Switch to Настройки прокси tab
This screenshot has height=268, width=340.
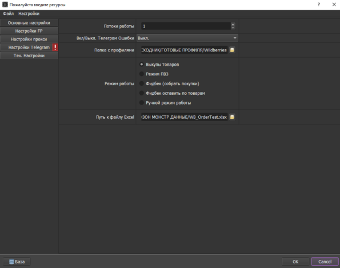[x=29, y=39]
